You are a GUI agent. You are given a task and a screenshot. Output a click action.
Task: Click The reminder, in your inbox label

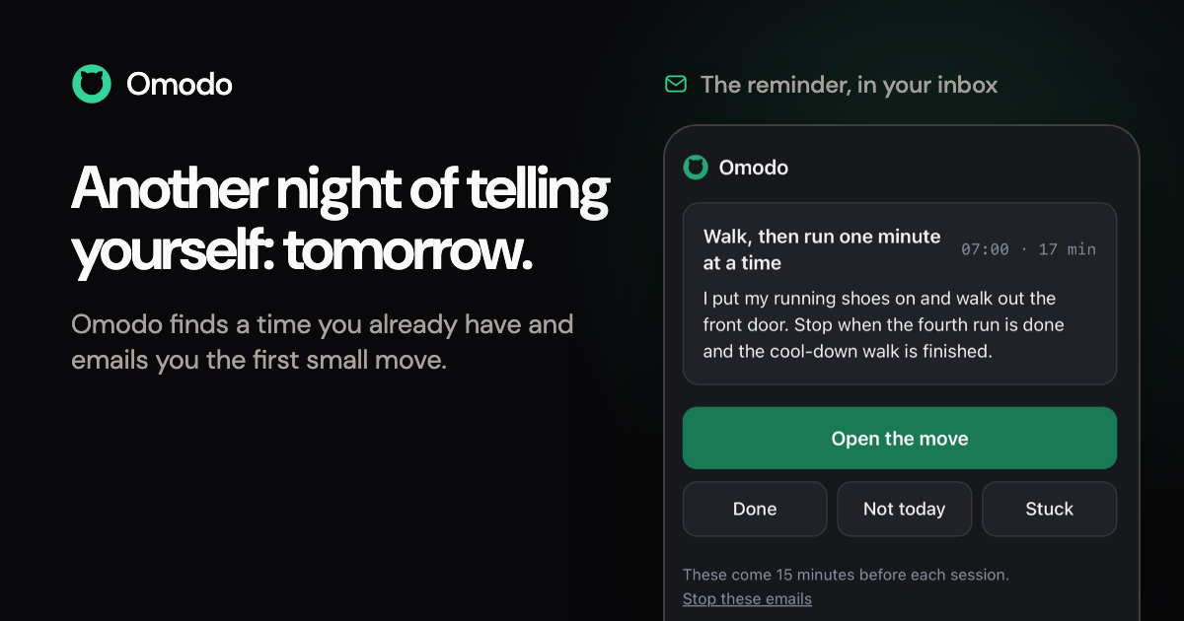pyautogui.click(x=849, y=85)
